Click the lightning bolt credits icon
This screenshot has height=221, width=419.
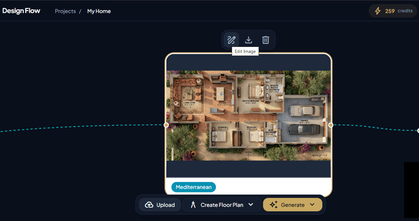(378, 11)
